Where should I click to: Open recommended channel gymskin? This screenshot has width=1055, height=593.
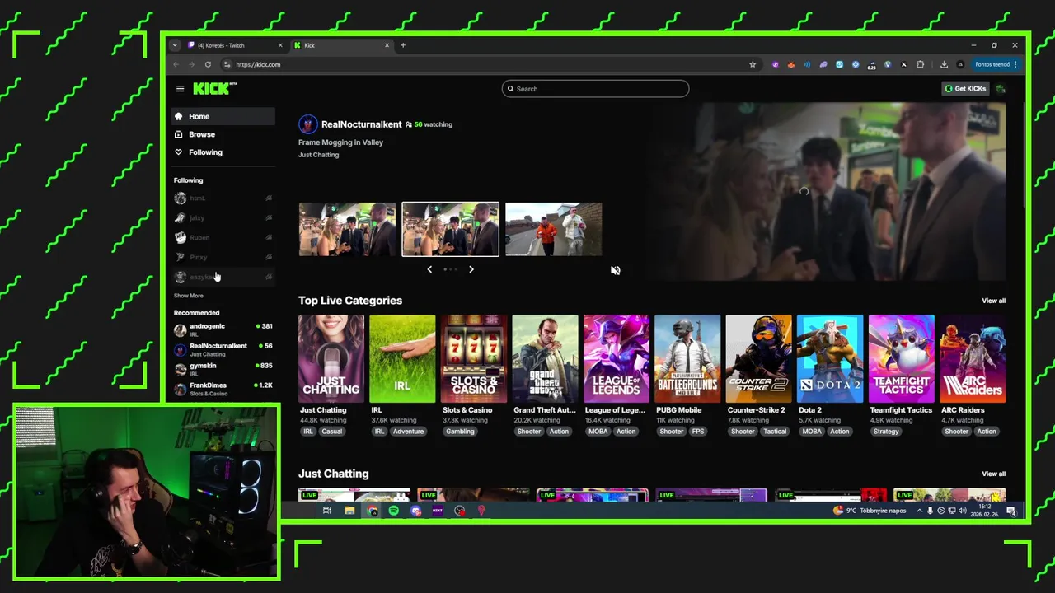pos(223,369)
